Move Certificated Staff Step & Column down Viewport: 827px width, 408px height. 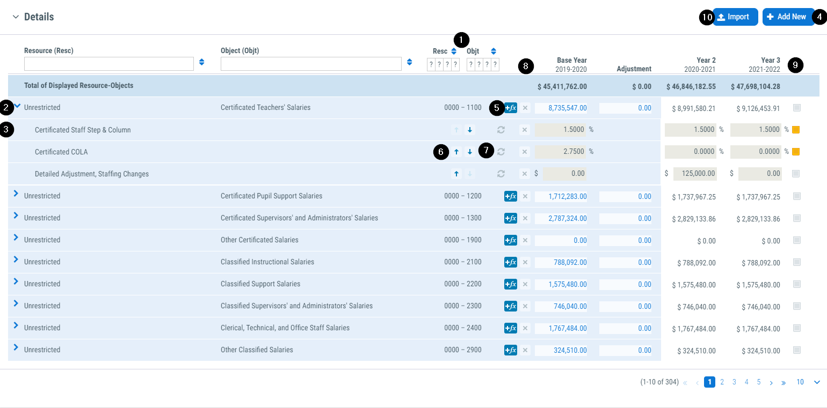pos(470,130)
